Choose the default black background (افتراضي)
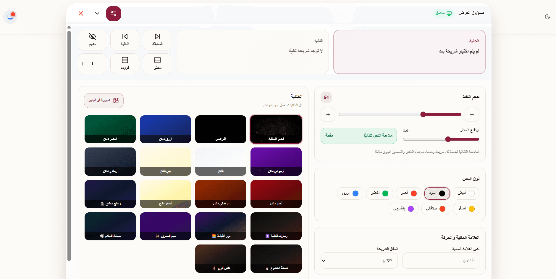Viewport: 556px width, 279px height. [221, 129]
